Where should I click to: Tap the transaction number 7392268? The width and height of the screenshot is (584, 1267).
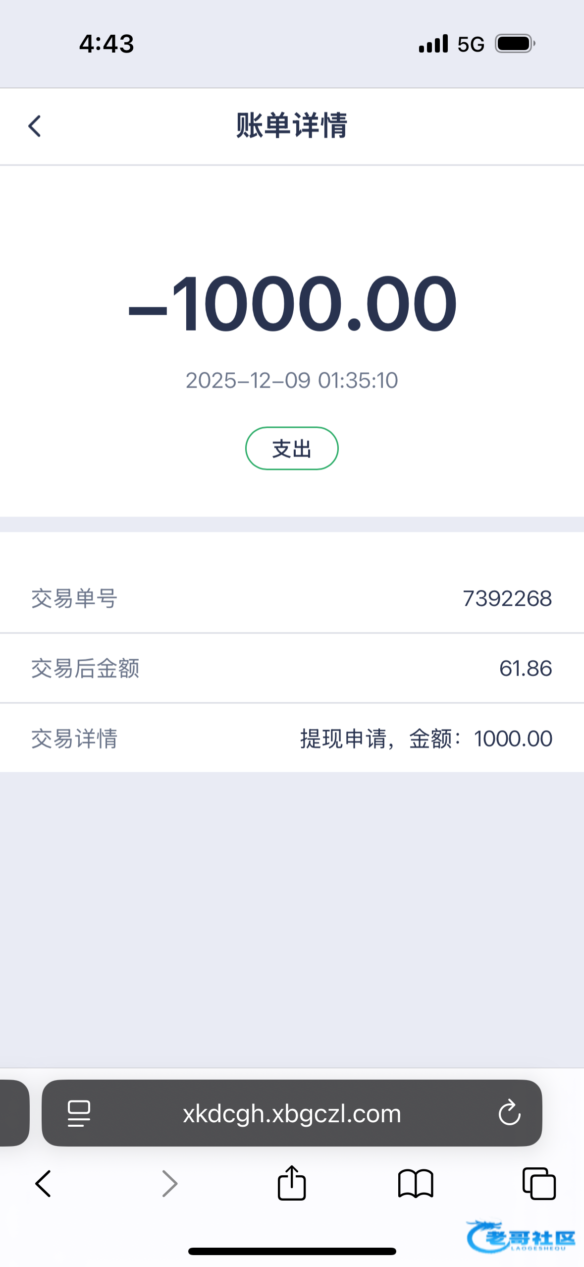[x=507, y=598]
